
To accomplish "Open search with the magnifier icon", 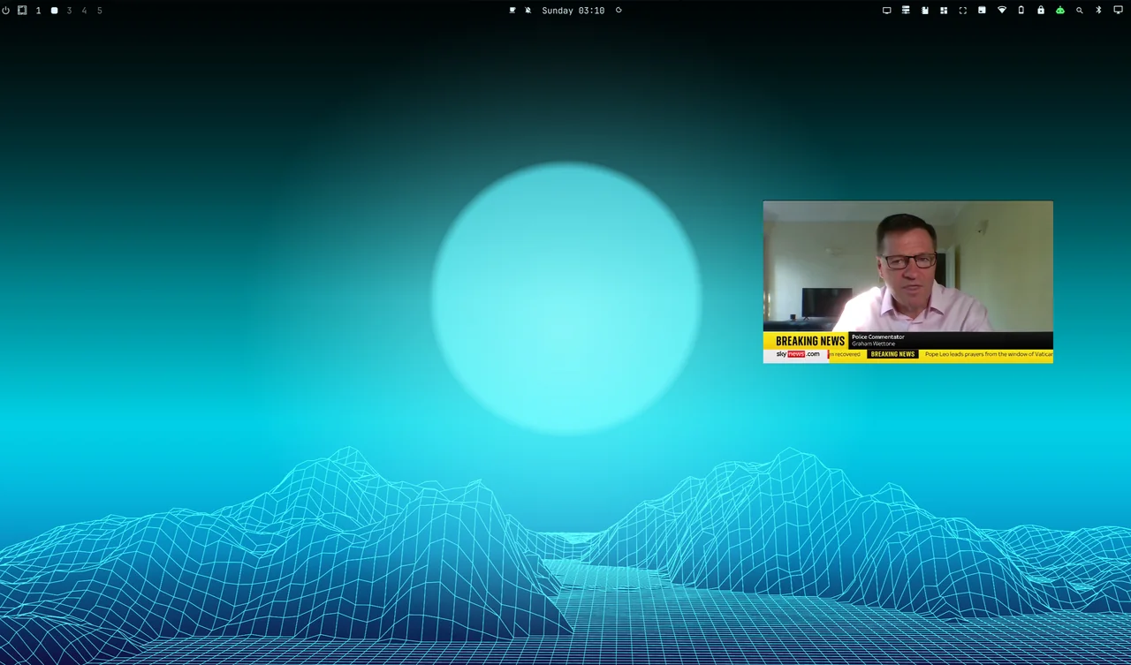I will (1080, 11).
